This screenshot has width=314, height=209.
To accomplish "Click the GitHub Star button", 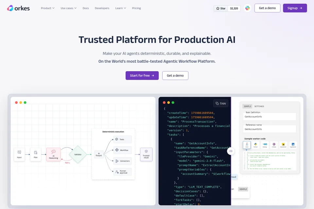I will 221,8.
